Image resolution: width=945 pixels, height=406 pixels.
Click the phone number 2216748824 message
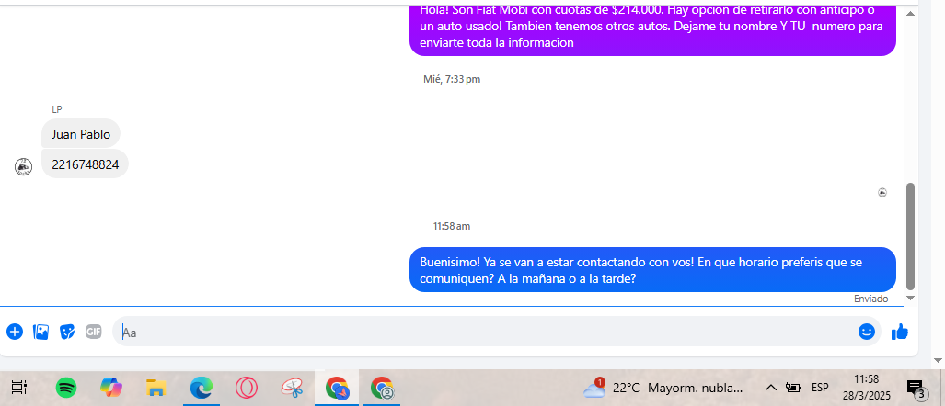[x=85, y=164]
